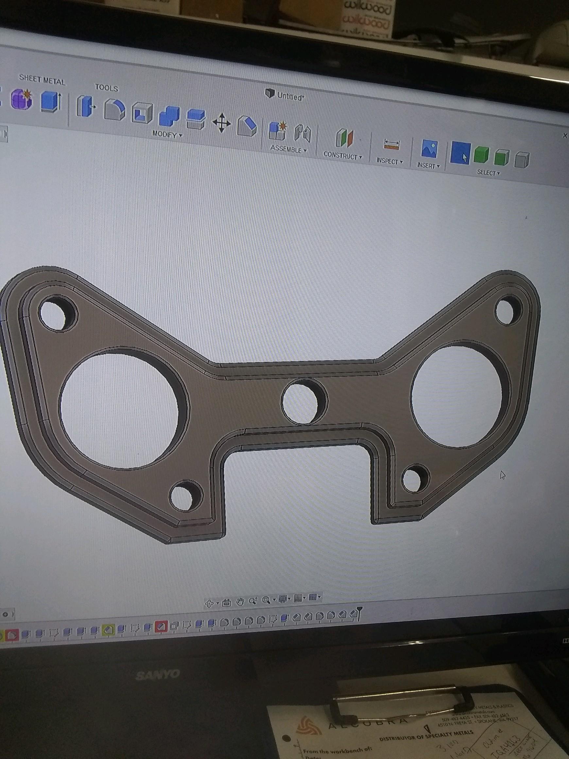
Task: Select the blue Extrude tool icon
Action: [51, 102]
